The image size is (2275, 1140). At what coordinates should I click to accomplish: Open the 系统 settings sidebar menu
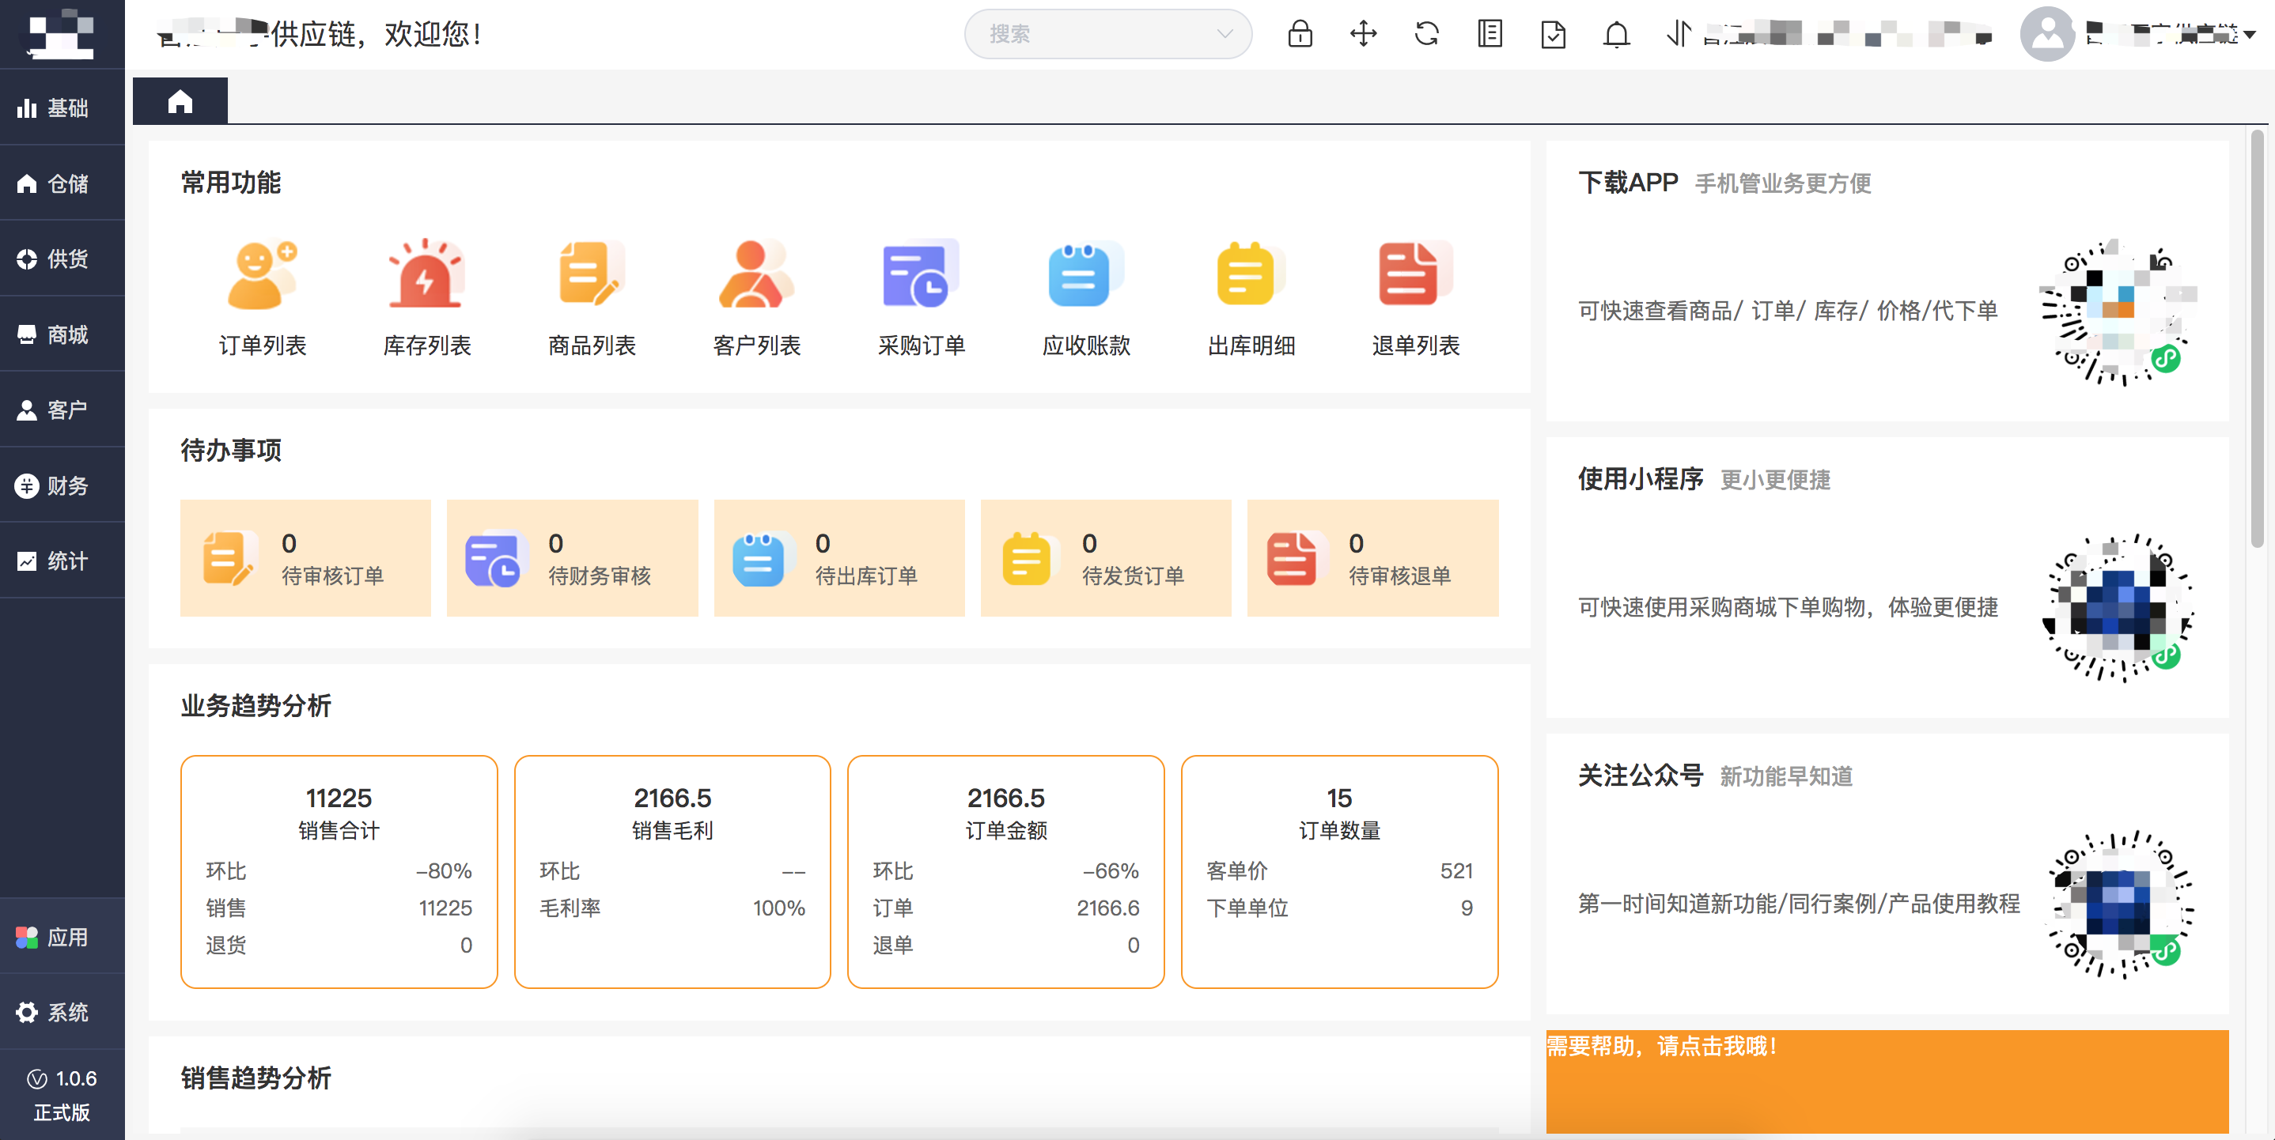(62, 1012)
